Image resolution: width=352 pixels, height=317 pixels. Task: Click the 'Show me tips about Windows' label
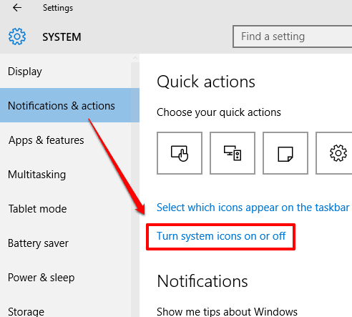[x=227, y=311]
